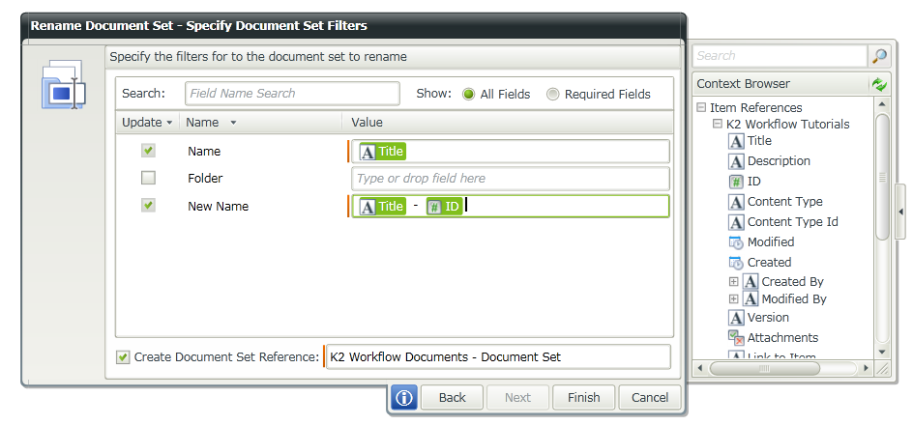Image resolution: width=913 pixels, height=425 pixels.
Task: Click the Modified date field icon
Action: point(736,242)
